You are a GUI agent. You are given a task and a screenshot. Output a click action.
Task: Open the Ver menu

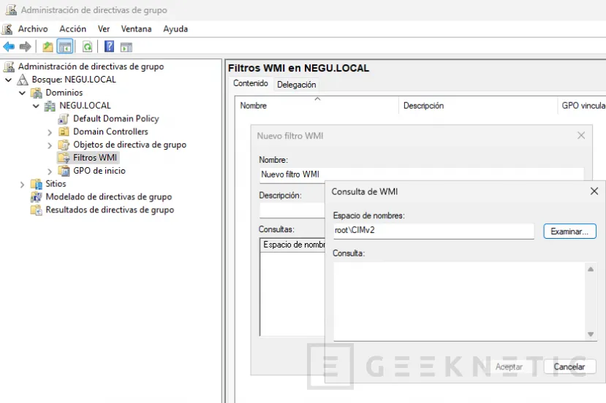[104, 29]
